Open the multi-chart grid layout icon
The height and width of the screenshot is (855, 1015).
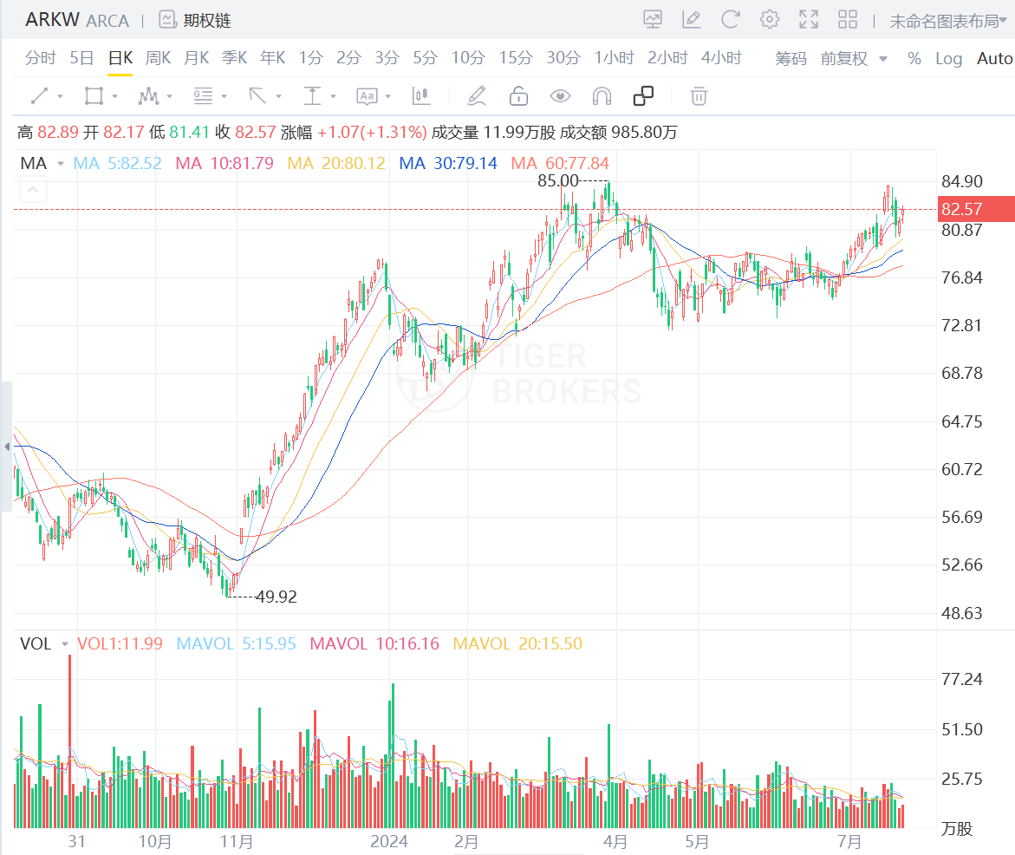(847, 19)
